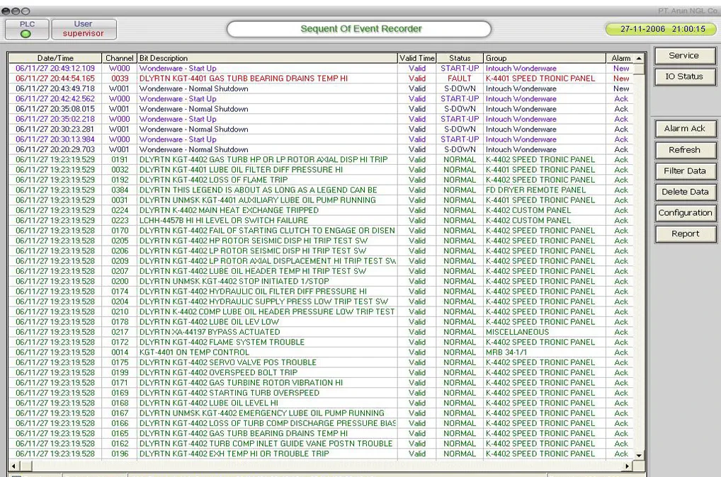Click the window traffic-light buttons in title bar
Screen dimensions: 721x477
16,11
